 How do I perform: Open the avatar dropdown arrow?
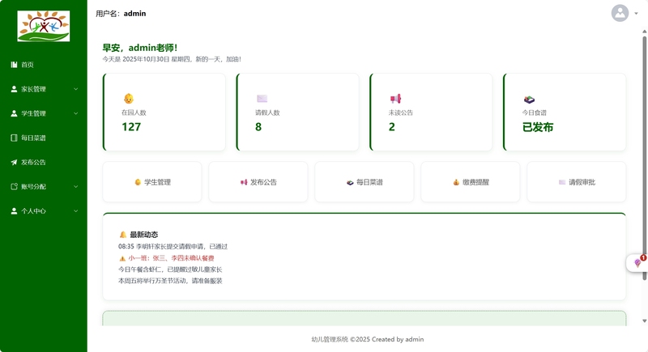(x=636, y=14)
